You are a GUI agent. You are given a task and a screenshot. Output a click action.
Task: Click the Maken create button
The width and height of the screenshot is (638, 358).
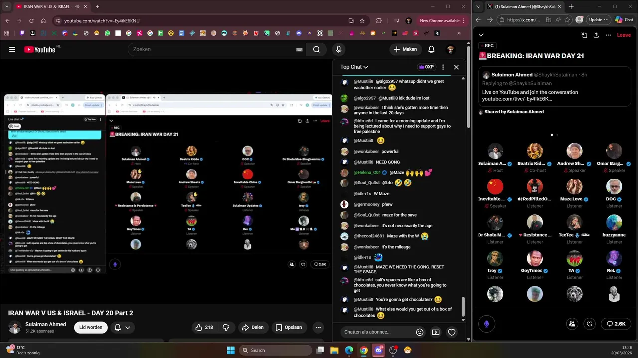[405, 49]
